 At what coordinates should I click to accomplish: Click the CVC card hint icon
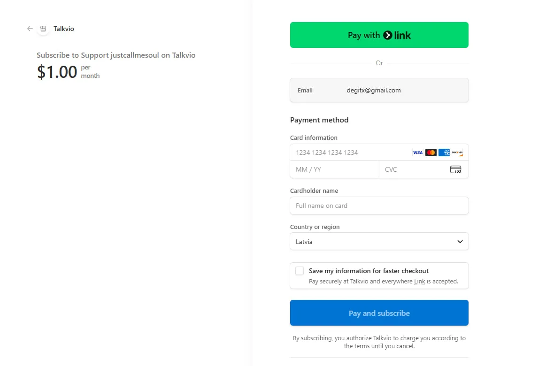456,169
